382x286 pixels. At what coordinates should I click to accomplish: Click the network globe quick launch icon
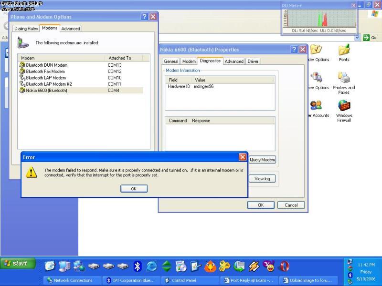coord(79,266)
